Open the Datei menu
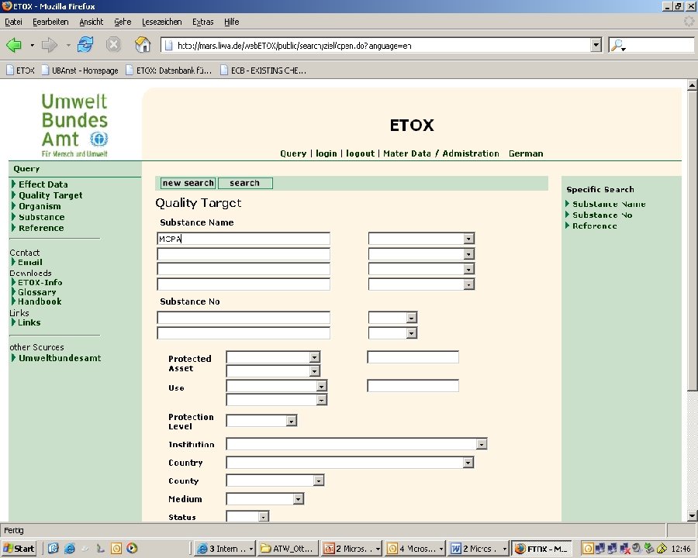Image resolution: width=698 pixels, height=558 pixels. pyautogui.click(x=13, y=22)
